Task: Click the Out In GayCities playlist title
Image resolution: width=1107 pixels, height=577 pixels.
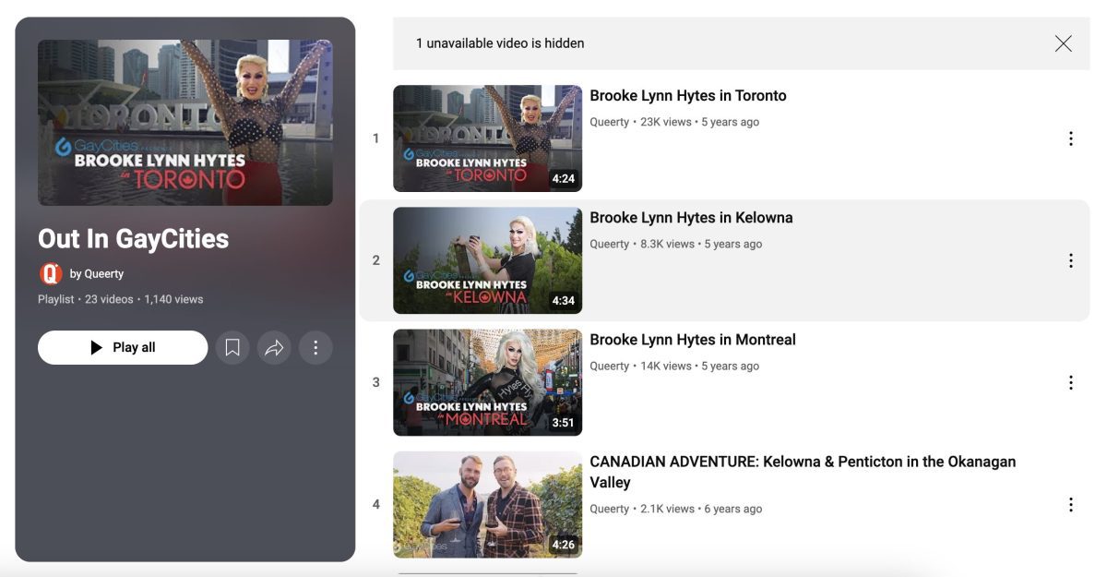Action: coord(133,239)
